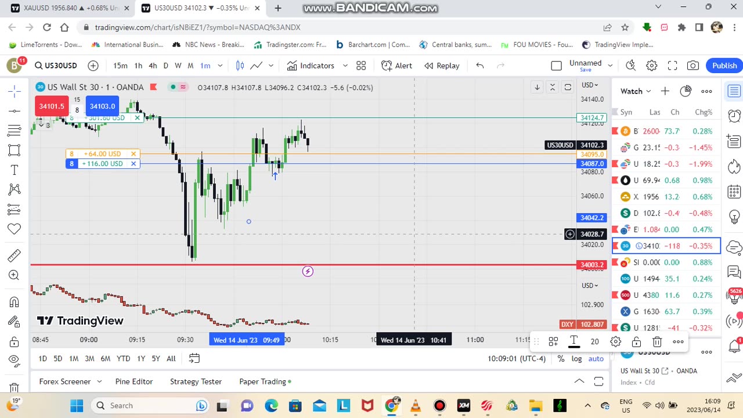Click the add symbol compare plus button
This screenshot has height=418, width=743.
click(x=93, y=66)
